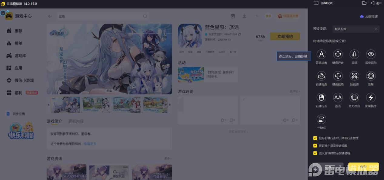Select the 观察视角 eye key icon

pyautogui.click(x=371, y=54)
